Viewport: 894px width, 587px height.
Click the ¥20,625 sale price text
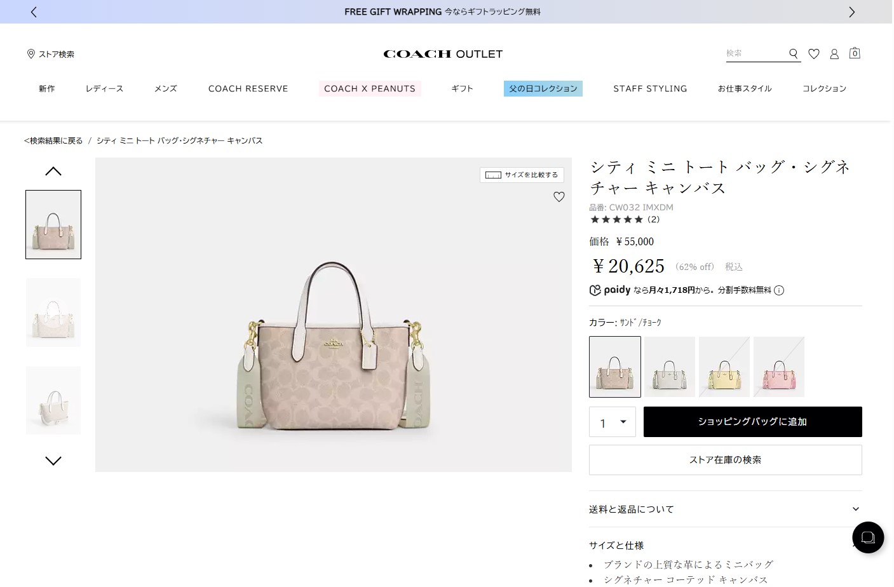(628, 266)
